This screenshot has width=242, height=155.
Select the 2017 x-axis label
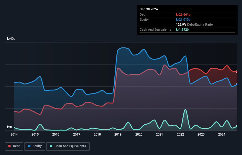pos(77,134)
